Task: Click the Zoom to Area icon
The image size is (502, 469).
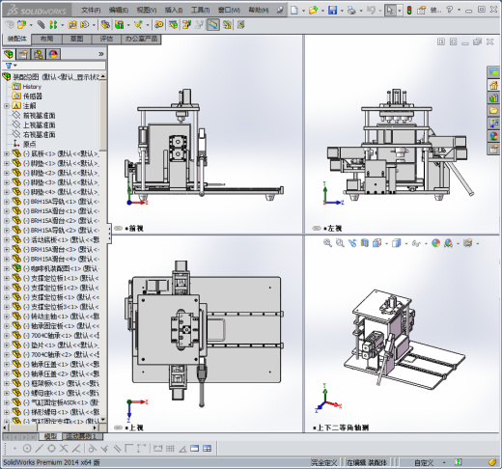Action: 340,243
